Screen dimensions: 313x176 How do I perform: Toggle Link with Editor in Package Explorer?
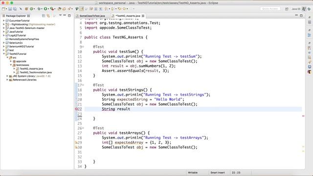pyautogui.click(x=48, y=16)
